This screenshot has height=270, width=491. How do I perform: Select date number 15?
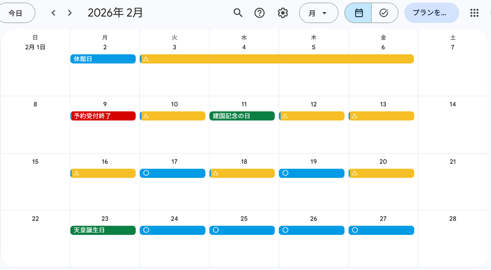pyautogui.click(x=35, y=162)
